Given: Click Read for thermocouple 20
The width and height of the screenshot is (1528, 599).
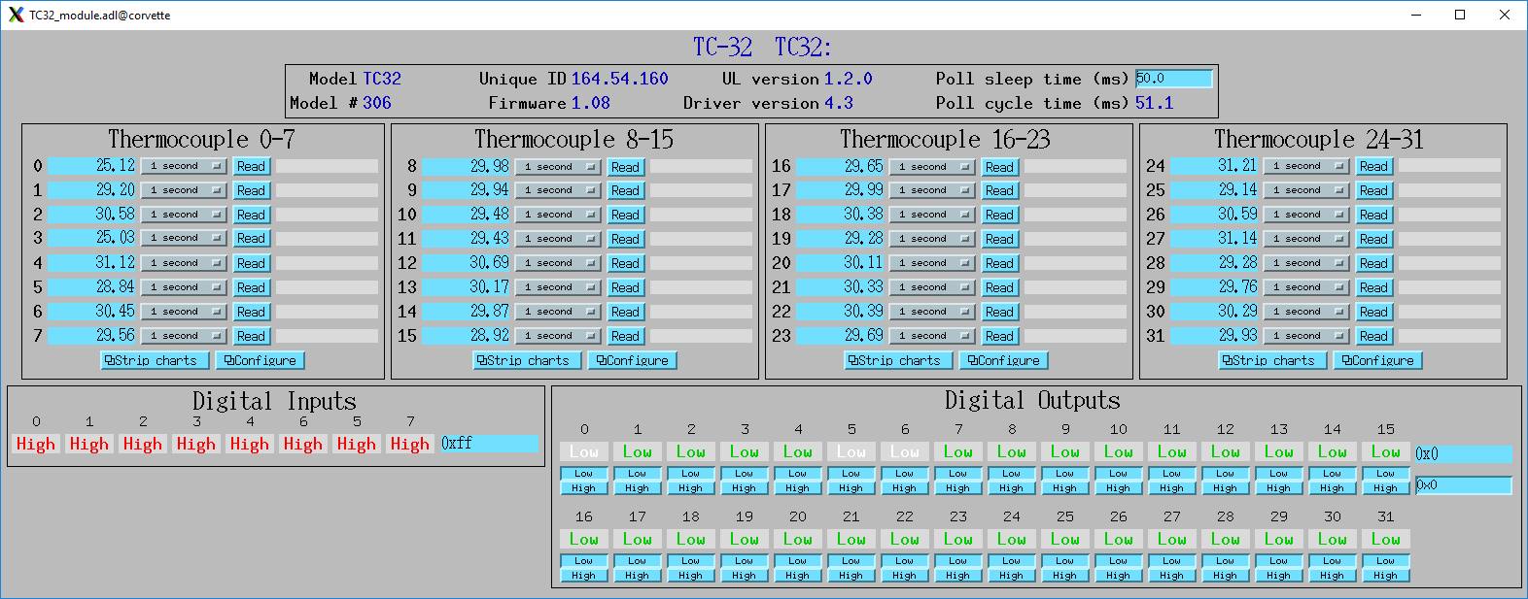Looking at the screenshot, I should pyautogui.click(x=999, y=263).
